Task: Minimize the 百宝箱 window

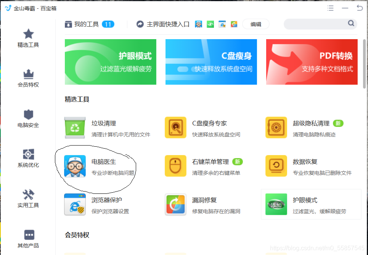Action: pyautogui.click(x=345, y=8)
